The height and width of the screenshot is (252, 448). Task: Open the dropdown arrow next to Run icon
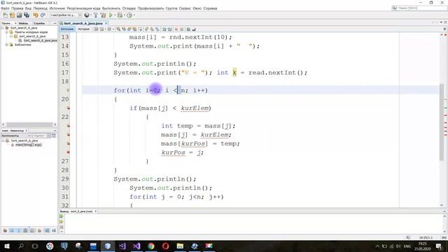click(115, 15)
